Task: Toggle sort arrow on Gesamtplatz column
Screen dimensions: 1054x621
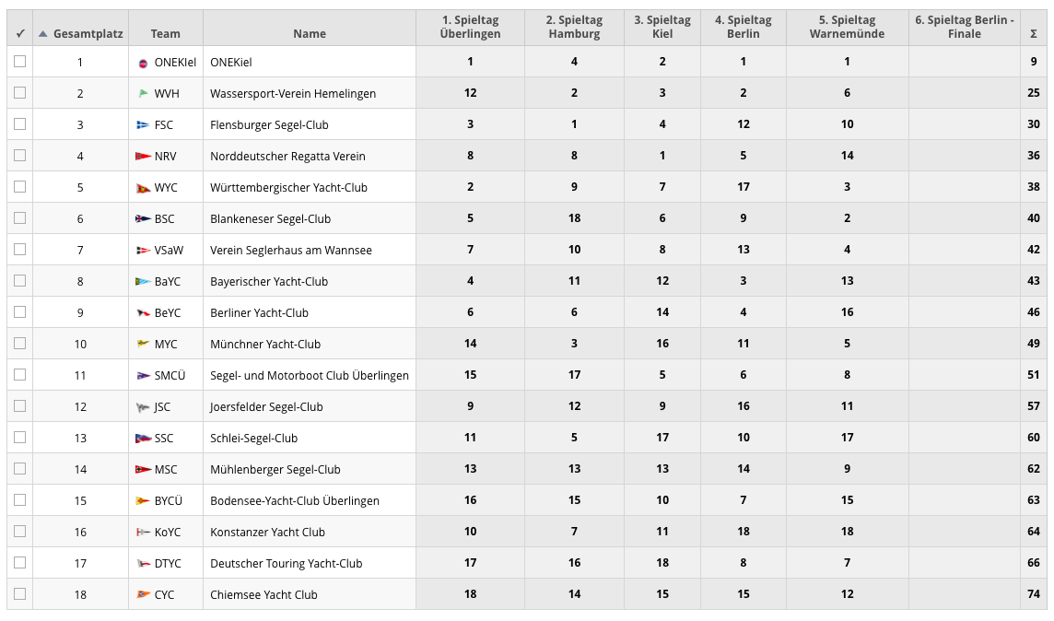Action: (x=42, y=34)
